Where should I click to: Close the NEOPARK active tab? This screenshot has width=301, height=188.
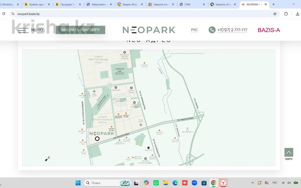(266, 4)
